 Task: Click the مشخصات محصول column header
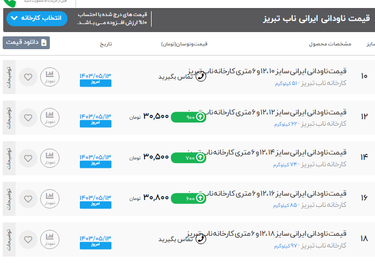tap(330, 44)
